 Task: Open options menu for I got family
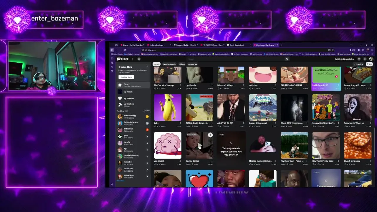coord(212,85)
